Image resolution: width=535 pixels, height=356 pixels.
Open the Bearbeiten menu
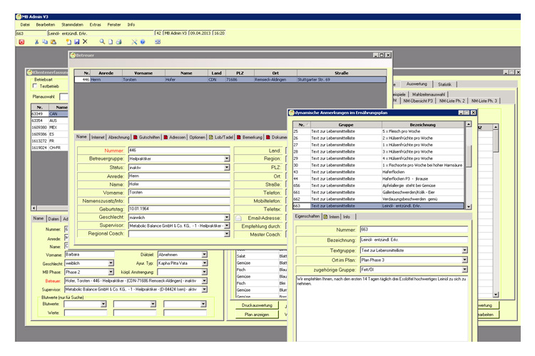click(46, 24)
